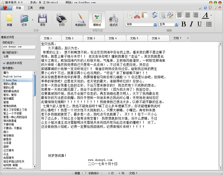Toggle the 新选项卡书写 checkbox
The width and height of the screenshot is (223, 176).
click(4, 63)
